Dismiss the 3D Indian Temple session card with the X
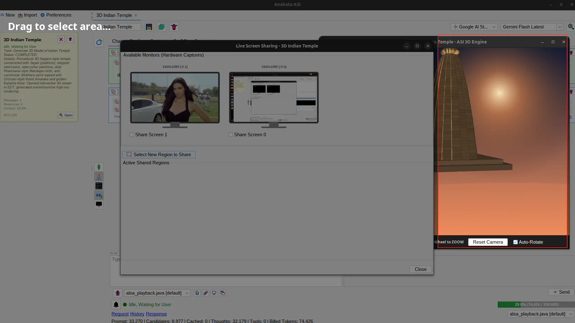 (61, 39)
